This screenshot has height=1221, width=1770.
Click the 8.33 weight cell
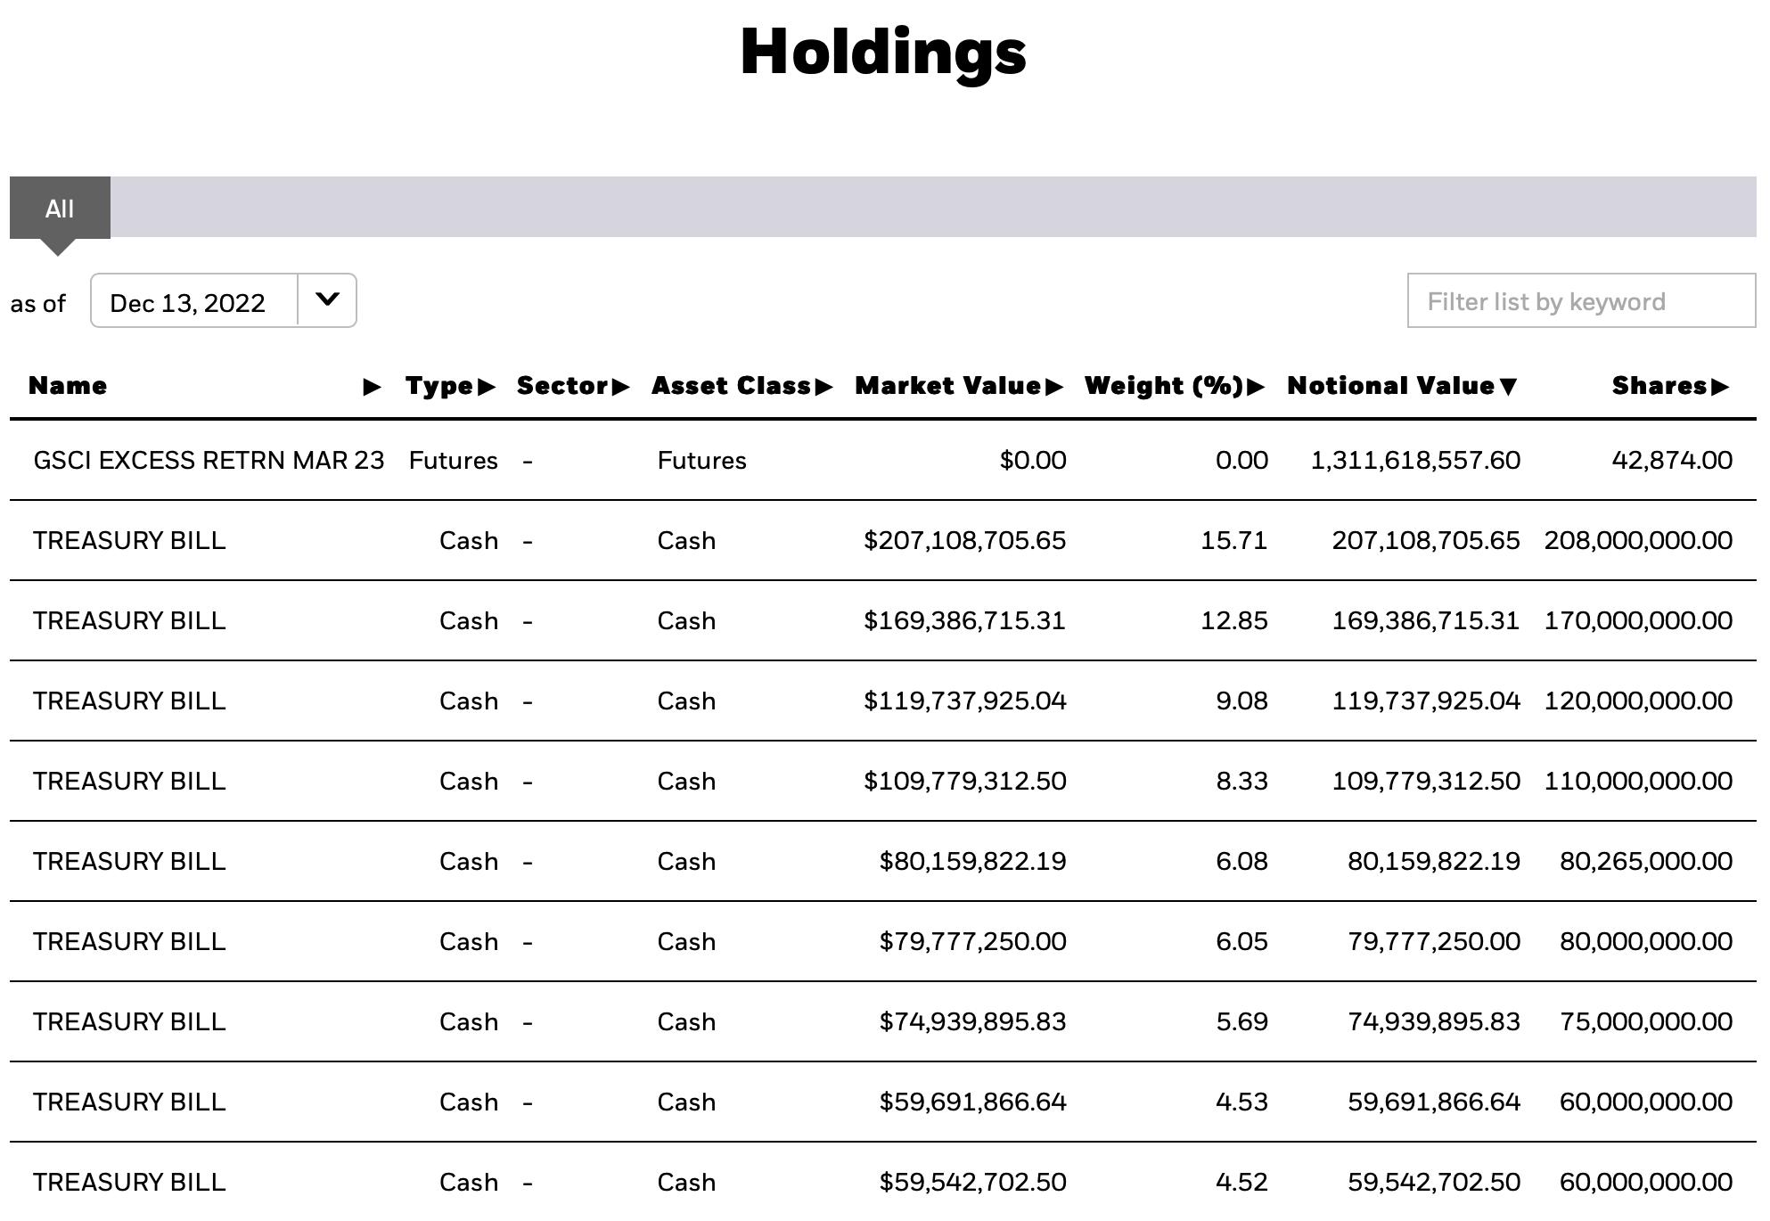(1241, 781)
